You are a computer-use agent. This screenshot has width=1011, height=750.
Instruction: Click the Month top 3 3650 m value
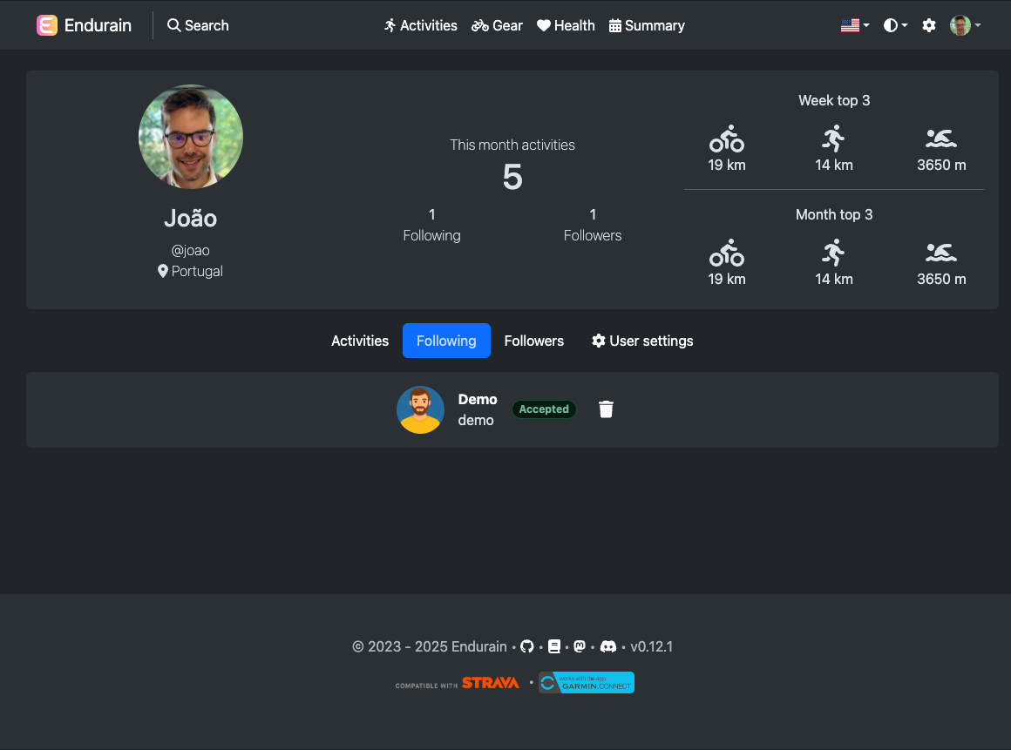tap(941, 279)
